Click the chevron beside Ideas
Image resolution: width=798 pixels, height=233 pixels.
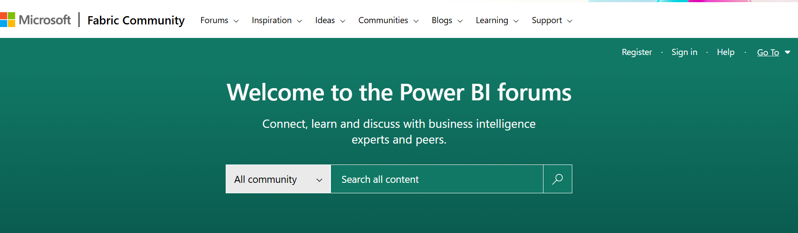tap(343, 21)
